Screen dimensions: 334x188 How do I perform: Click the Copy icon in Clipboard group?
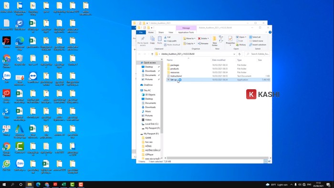click(x=152, y=40)
